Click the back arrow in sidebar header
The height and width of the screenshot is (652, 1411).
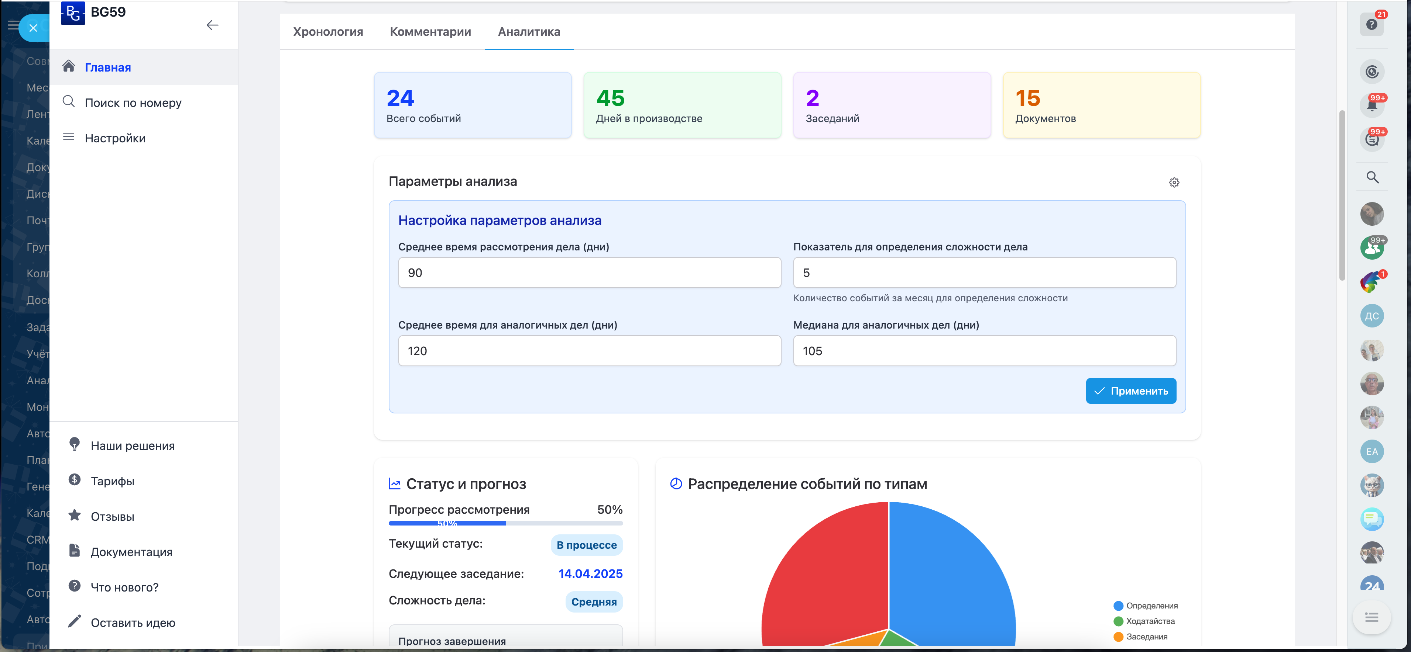(x=212, y=25)
